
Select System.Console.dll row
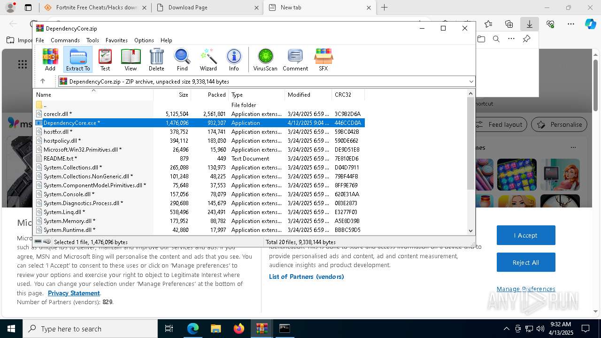coord(200,194)
